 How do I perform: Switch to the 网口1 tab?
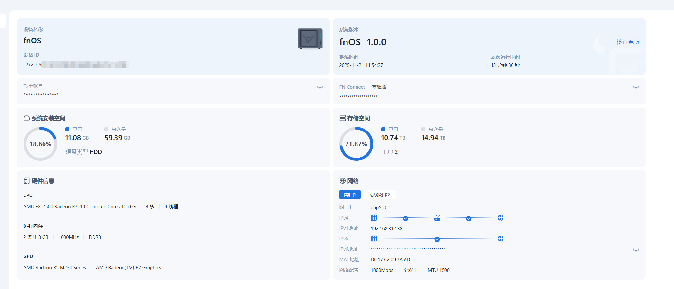click(350, 194)
